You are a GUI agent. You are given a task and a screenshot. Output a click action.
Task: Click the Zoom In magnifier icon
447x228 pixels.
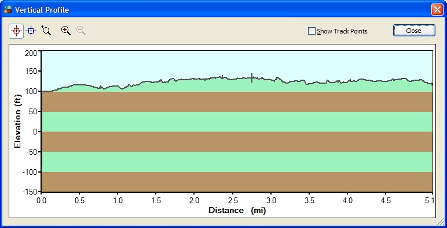[66, 31]
